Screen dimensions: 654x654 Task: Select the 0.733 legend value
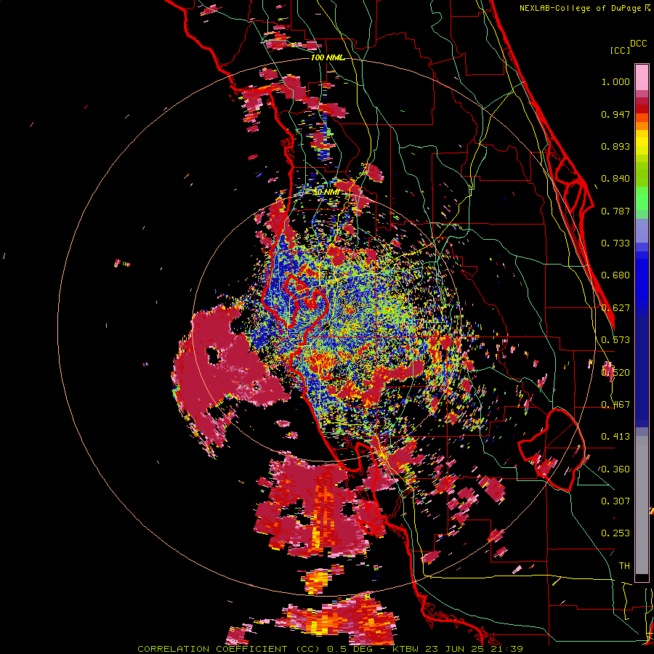pos(615,243)
